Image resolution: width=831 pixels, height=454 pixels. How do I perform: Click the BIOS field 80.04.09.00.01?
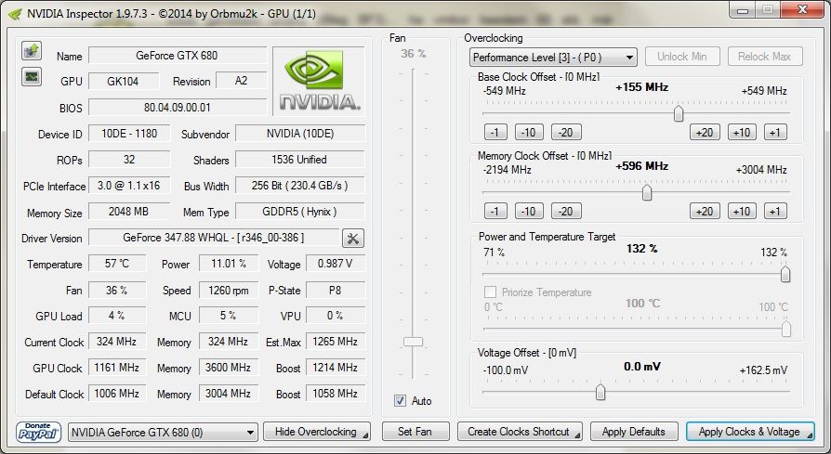[x=177, y=108]
